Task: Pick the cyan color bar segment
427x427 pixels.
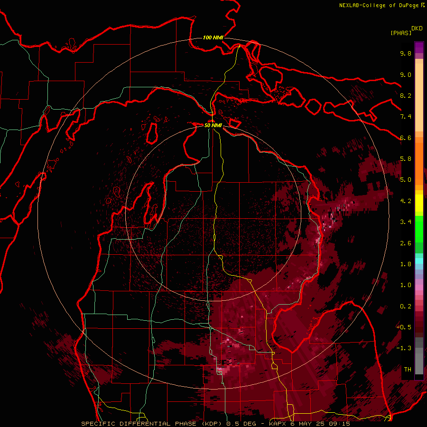Action: click(419, 260)
